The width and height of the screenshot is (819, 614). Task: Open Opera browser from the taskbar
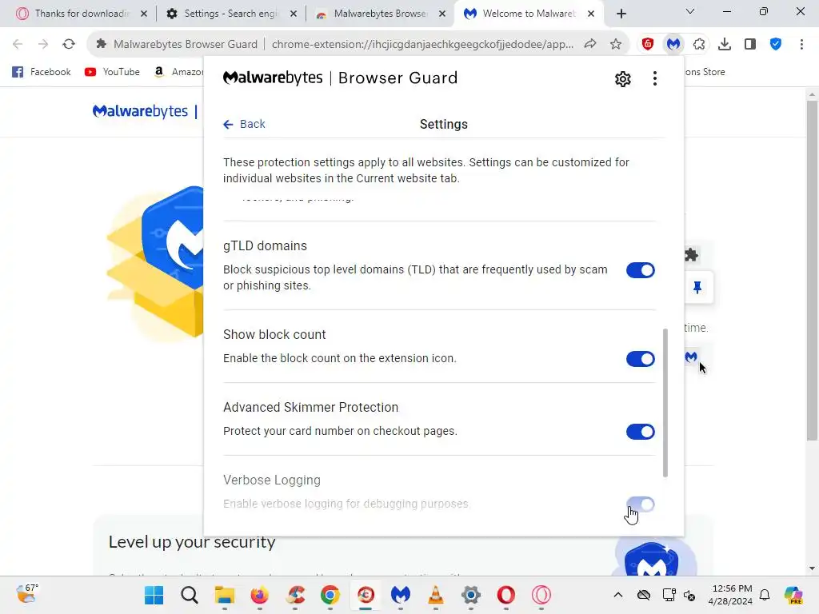point(506,595)
